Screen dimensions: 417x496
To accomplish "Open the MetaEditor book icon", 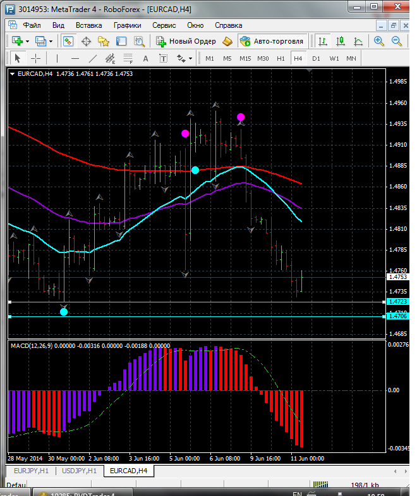I will (x=227, y=41).
